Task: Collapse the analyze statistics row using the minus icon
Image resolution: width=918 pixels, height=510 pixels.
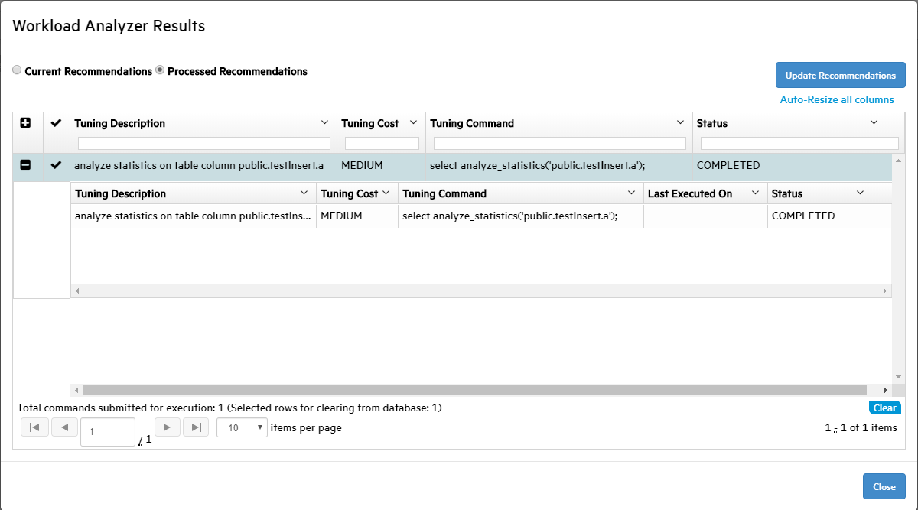Action: (25, 165)
